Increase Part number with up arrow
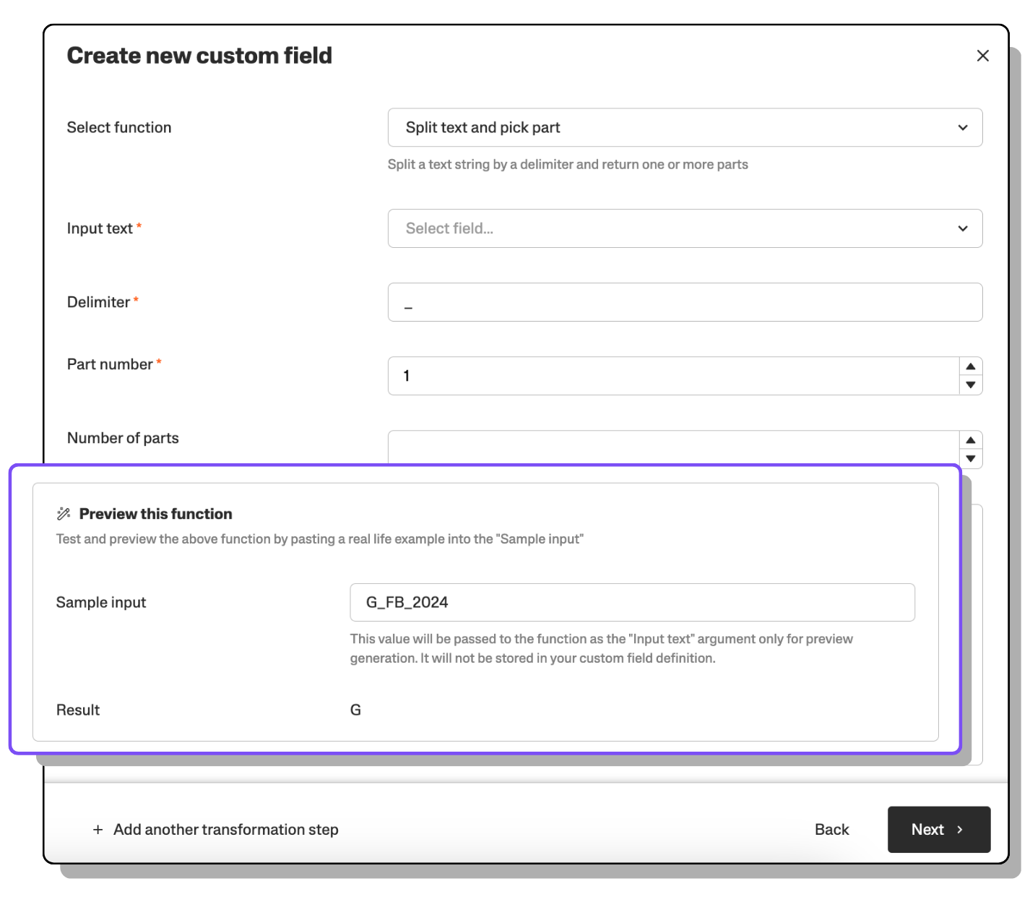This screenshot has width=1030, height=902. tap(970, 366)
